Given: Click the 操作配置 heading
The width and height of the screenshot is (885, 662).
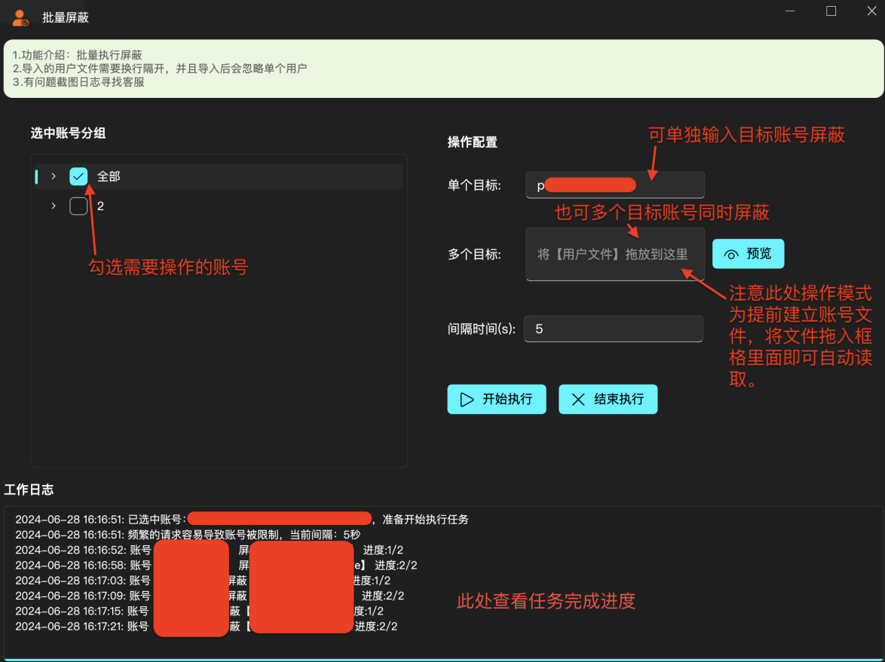Looking at the screenshot, I should [473, 142].
